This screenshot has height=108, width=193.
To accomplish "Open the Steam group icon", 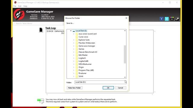I will 177,19.
